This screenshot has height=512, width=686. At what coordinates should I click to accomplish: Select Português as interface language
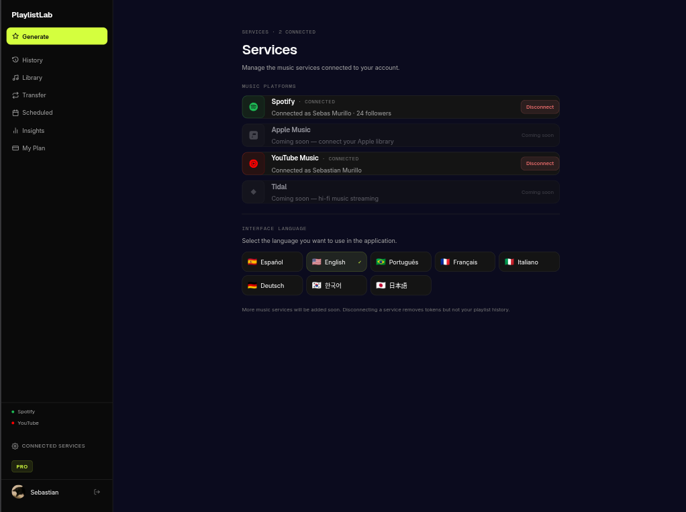tap(401, 262)
